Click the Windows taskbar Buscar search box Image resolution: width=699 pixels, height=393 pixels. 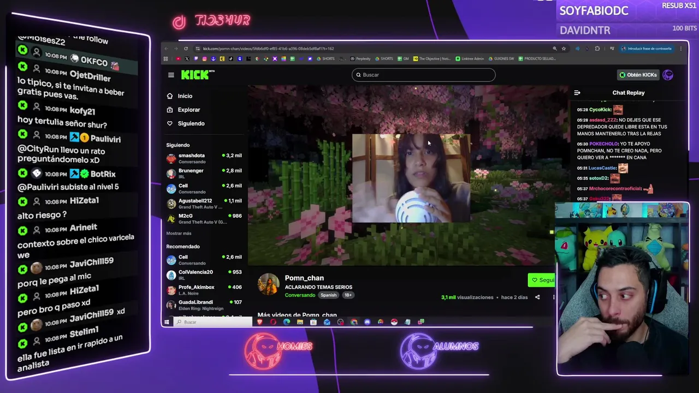pyautogui.click(x=213, y=322)
